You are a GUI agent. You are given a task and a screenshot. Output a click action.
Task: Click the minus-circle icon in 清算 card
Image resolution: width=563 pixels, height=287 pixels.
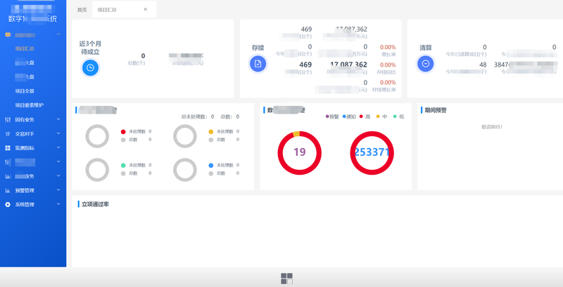tap(426, 64)
